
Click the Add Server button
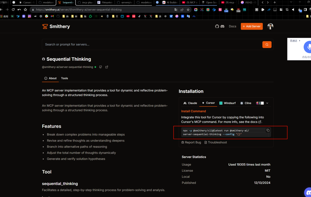click(252, 26)
